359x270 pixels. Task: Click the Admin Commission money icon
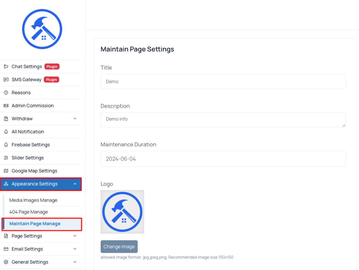pos(6,106)
